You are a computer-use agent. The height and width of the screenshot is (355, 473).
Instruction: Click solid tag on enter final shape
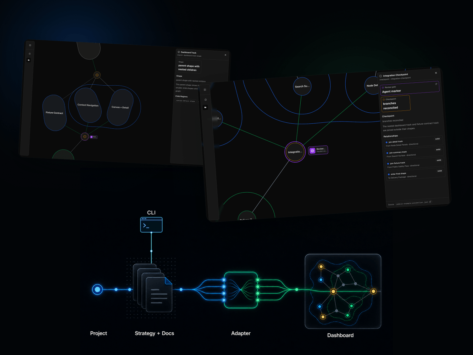440,171
